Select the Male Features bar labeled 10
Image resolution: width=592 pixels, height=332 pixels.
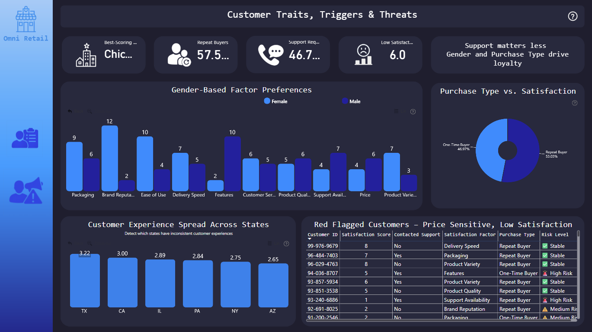233,164
